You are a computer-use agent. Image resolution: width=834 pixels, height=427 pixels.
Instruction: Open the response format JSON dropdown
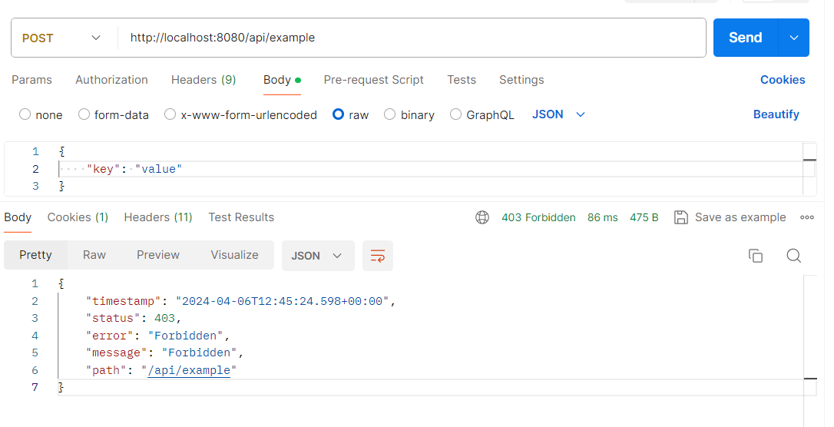(x=317, y=256)
